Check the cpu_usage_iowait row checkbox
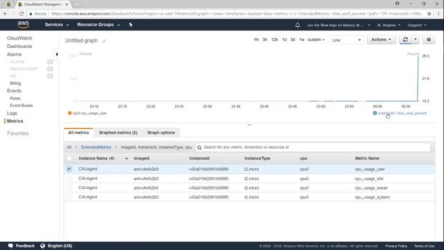Viewport: 444px width, 250px height. click(x=69, y=188)
